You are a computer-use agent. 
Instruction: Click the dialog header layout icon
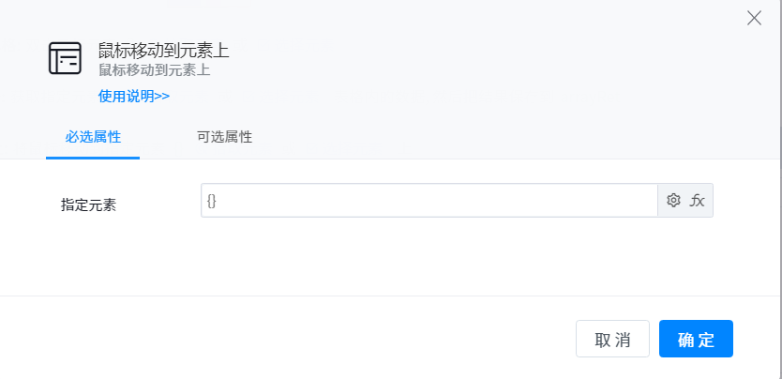coord(65,58)
